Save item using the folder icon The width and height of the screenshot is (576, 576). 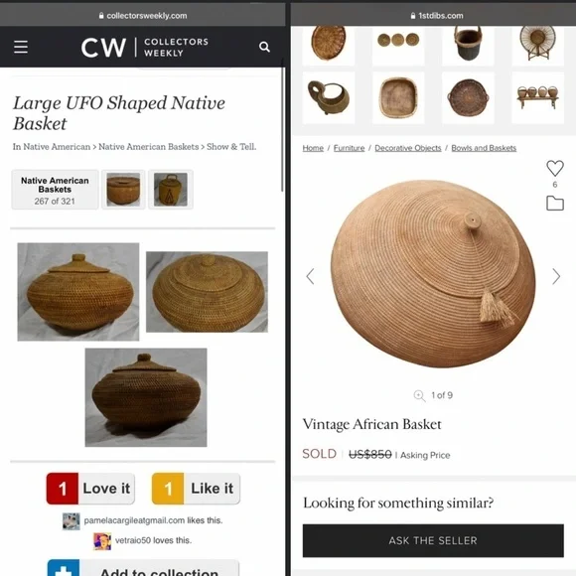pyautogui.click(x=555, y=204)
